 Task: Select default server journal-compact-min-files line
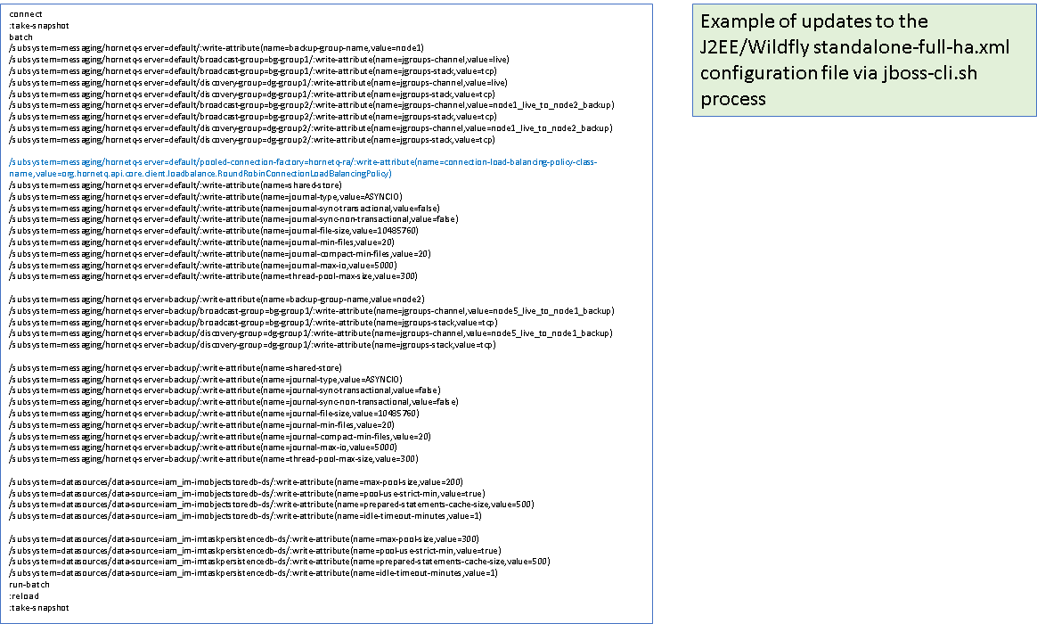(x=220, y=254)
